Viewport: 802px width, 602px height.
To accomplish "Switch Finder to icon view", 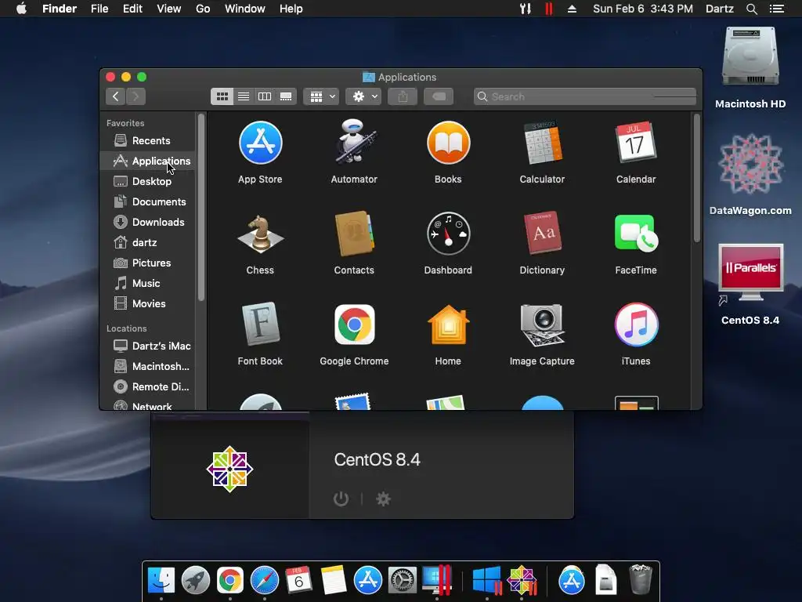I will click(222, 96).
